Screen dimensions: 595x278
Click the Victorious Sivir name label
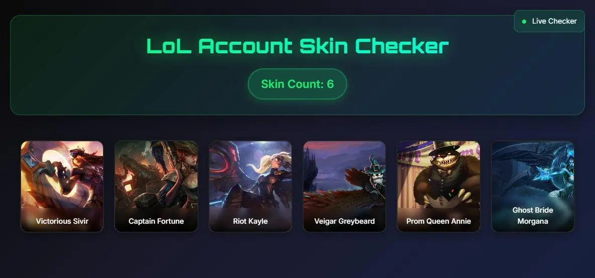[x=62, y=221]
